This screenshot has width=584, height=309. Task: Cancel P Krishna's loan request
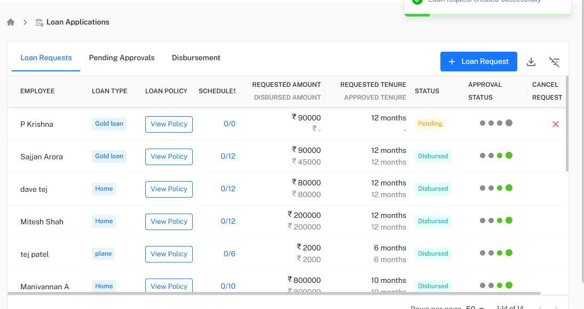[x=555, y=124]
